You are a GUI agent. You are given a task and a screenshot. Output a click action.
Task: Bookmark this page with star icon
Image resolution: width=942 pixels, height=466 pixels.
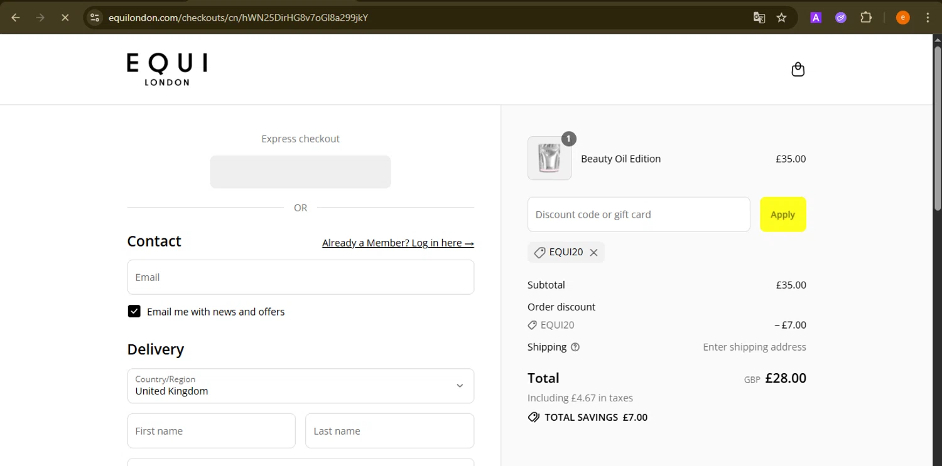click(781, 18)
